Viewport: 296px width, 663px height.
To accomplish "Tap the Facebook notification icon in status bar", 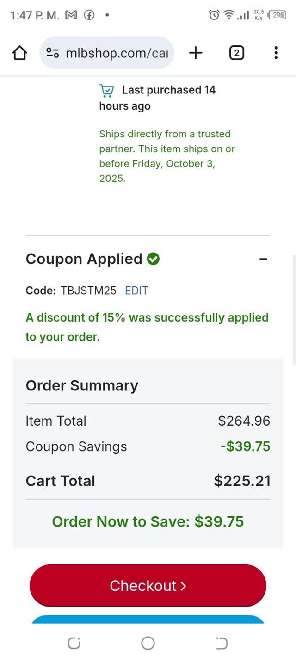I will point(89,15).
